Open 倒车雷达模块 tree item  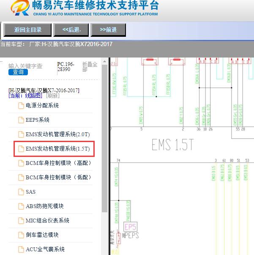tap(42, 235)
